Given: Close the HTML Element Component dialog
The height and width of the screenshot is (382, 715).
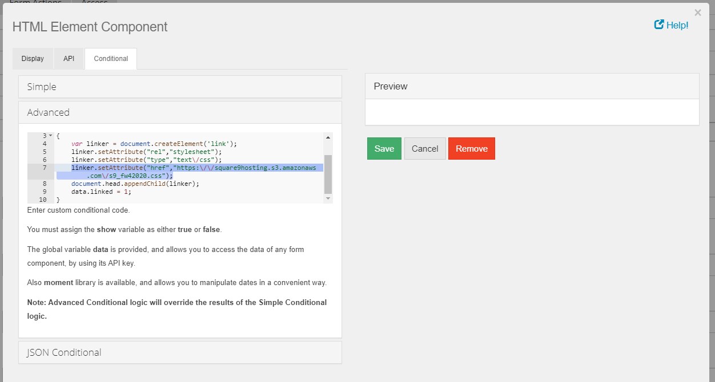Looking at the screenshot, I should 697,13.
